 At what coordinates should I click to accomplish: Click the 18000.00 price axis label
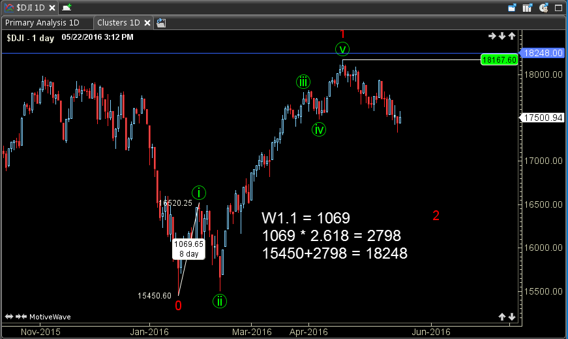pyautogui.click(x=543, y=74)
